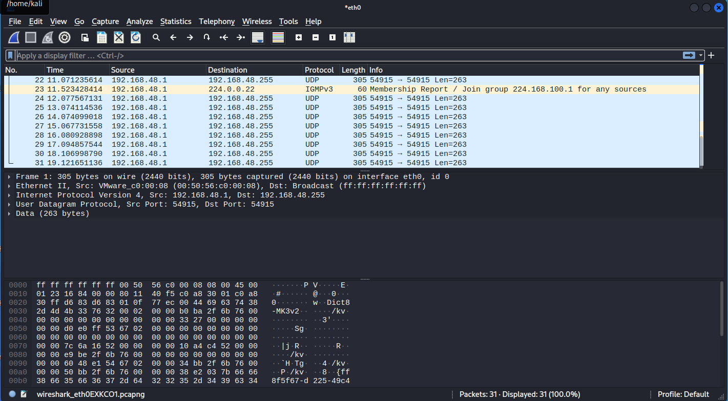The width and height of the screenshot is (728, 401).
Task: Stop the running packet capture
Action: pyautogui.click(x=31, y=37)
